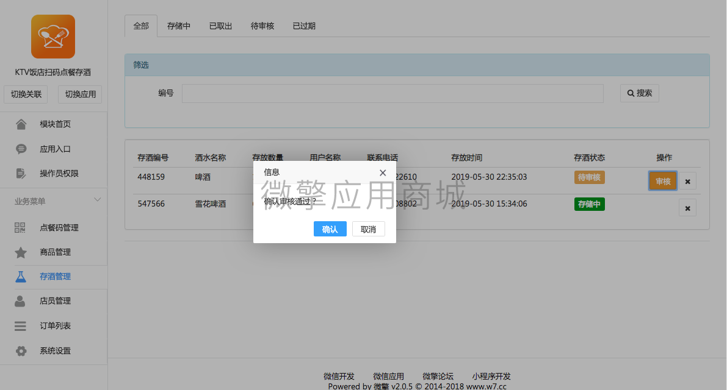Show the 已过期 tab

[304, 26]
